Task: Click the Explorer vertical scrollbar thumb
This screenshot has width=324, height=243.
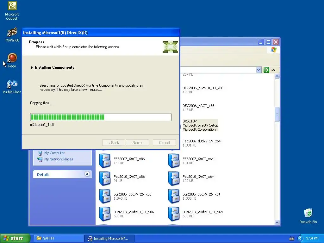Action: point(277,114)
